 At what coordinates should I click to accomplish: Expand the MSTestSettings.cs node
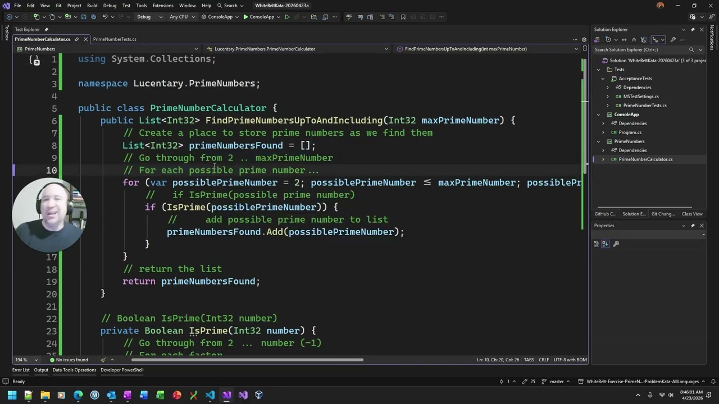click(x=607, y=97)
